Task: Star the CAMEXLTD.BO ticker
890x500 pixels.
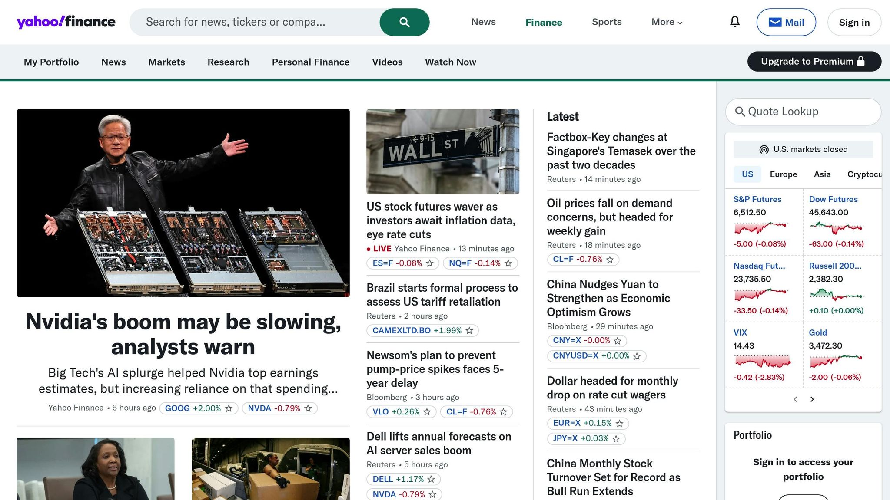Action: click(x=469, y=331)
